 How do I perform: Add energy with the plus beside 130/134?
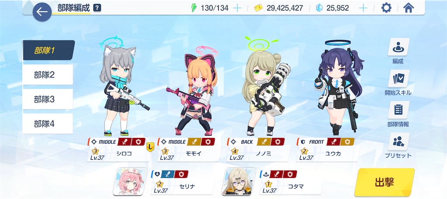coord(237,8)
